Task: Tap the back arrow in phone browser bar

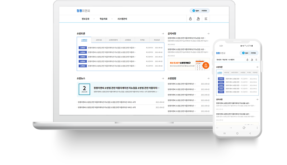Action: coord(220,128)
